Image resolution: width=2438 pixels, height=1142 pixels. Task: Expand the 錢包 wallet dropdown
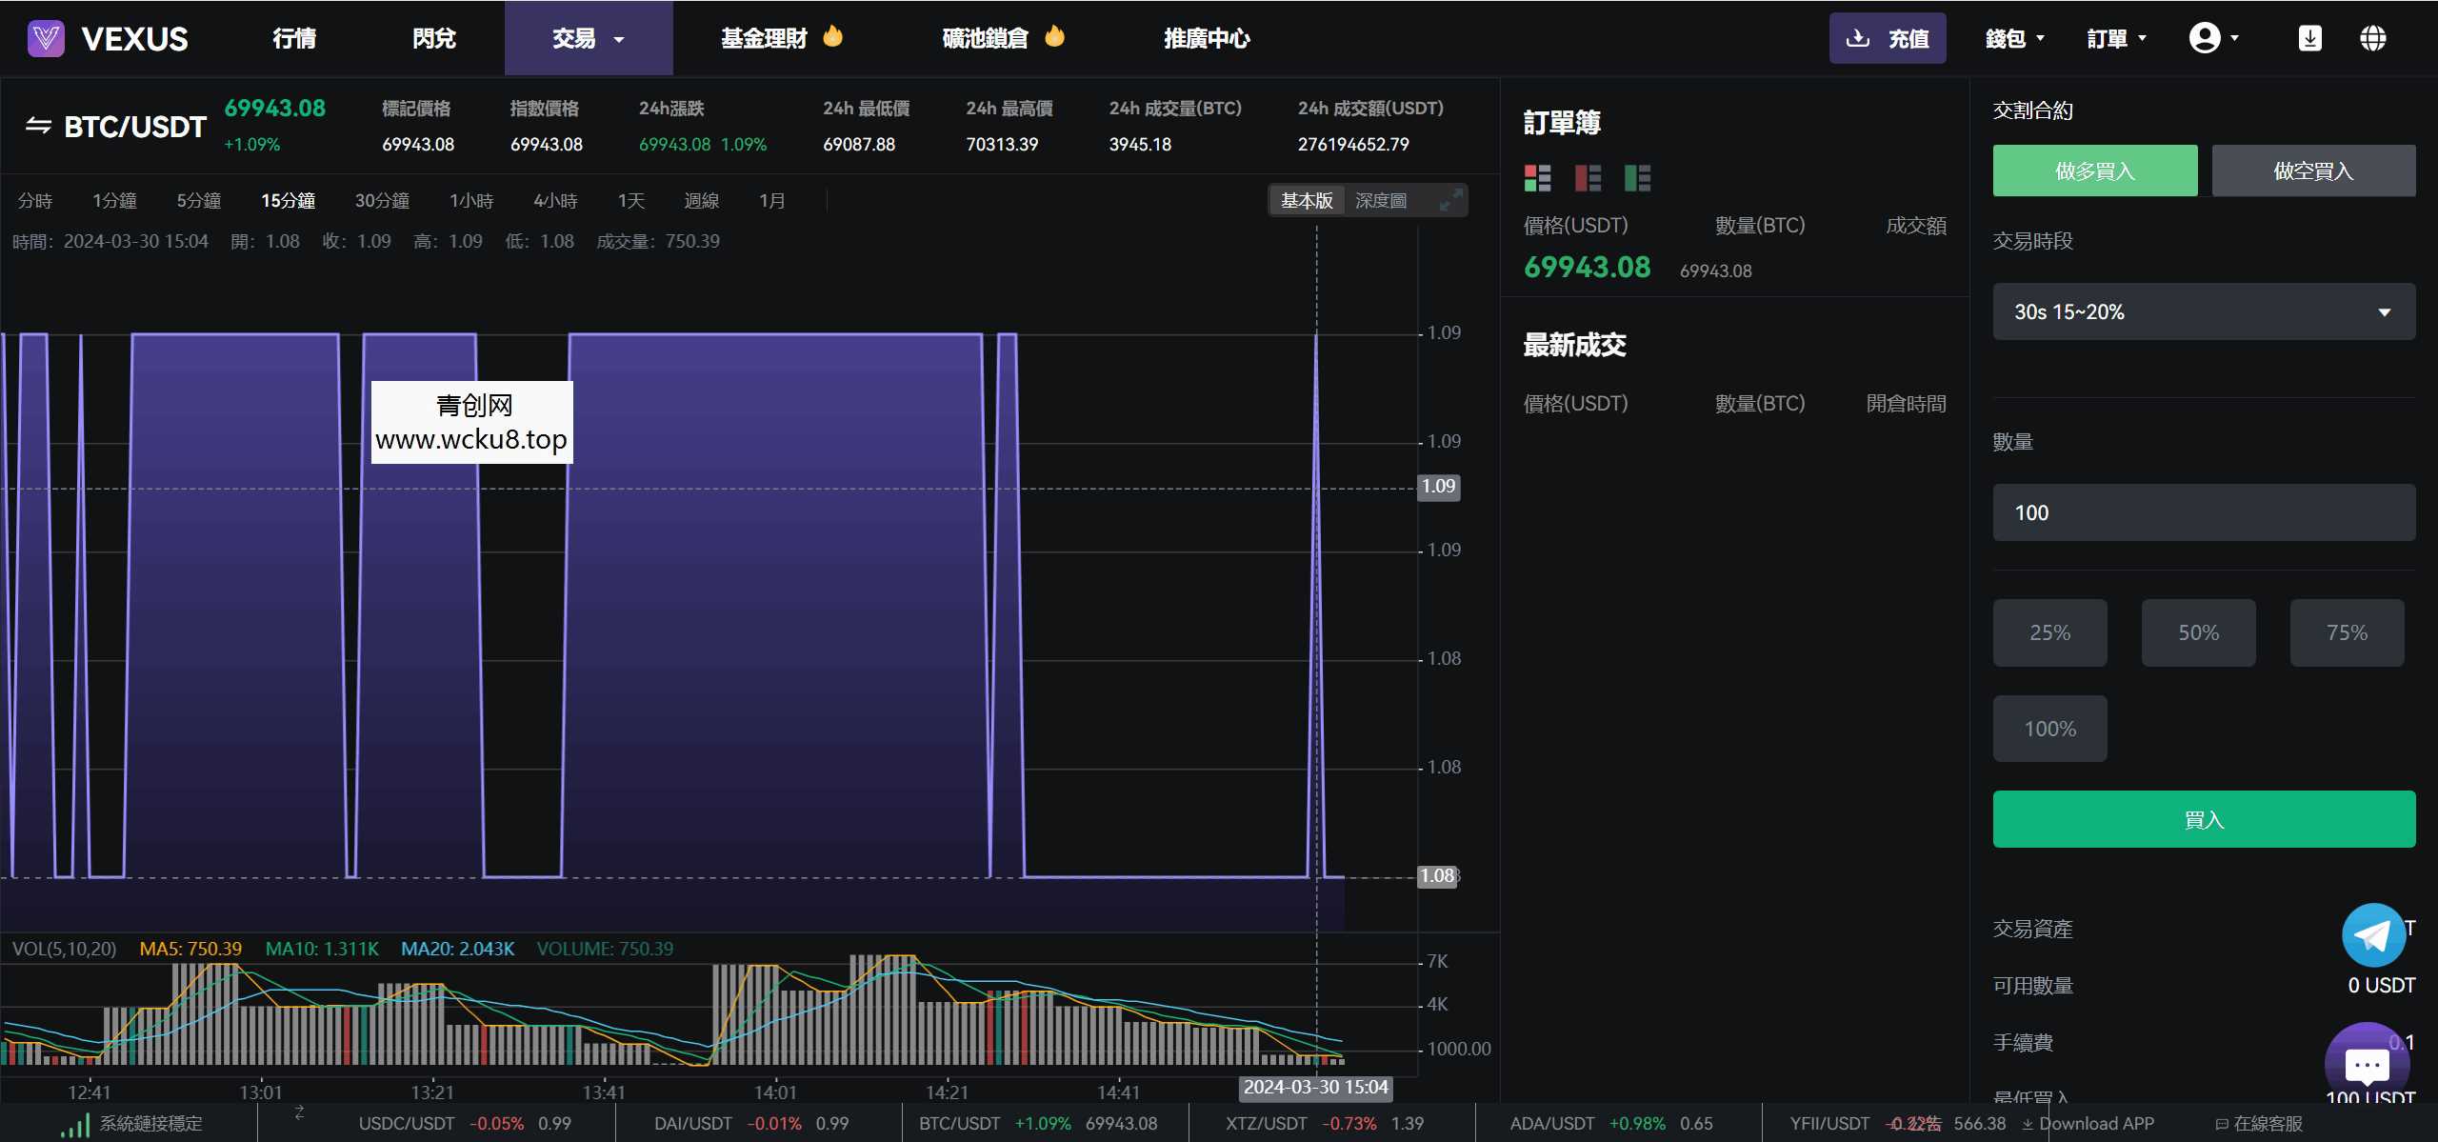[2015, 37]
